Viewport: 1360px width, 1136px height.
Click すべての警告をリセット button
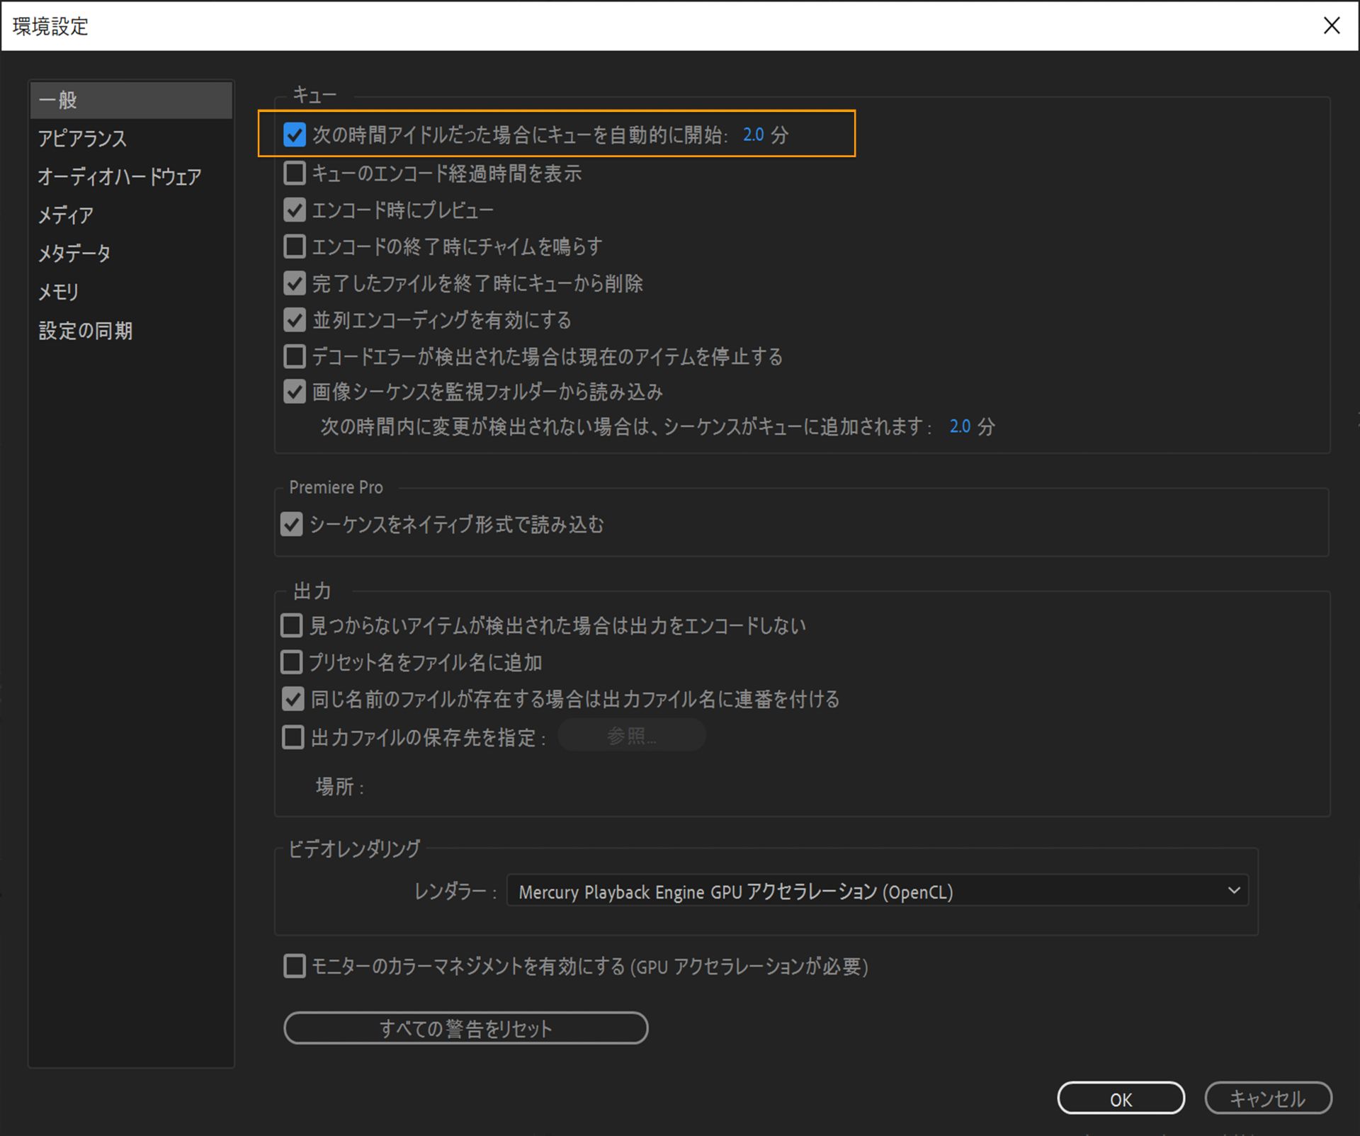pyautogui.click(x=465, y=1028)
